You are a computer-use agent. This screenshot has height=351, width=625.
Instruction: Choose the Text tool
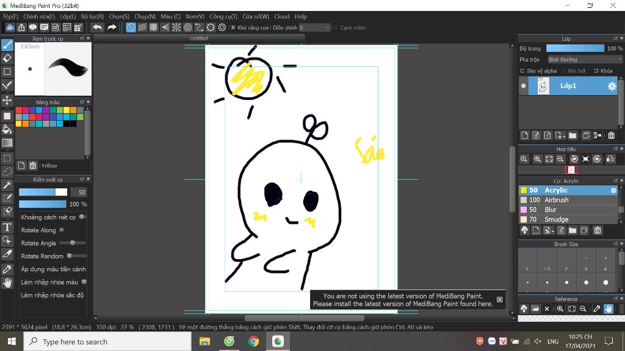tap(7, 227)
